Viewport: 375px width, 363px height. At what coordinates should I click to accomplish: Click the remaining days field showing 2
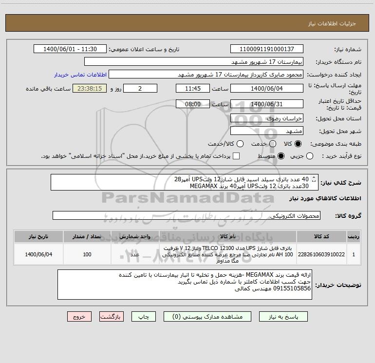tap(140, 88)
